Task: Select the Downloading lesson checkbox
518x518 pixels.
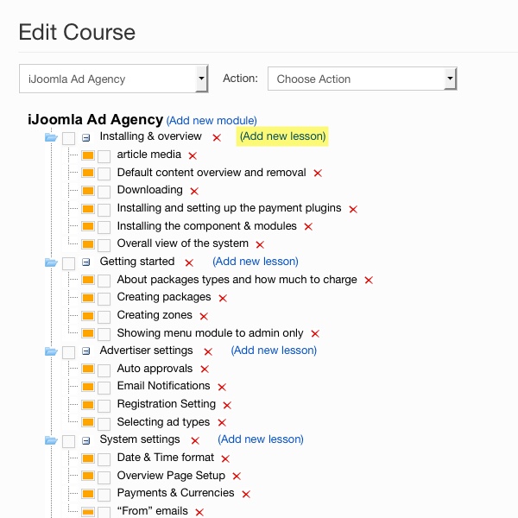Action: point(104,192)
